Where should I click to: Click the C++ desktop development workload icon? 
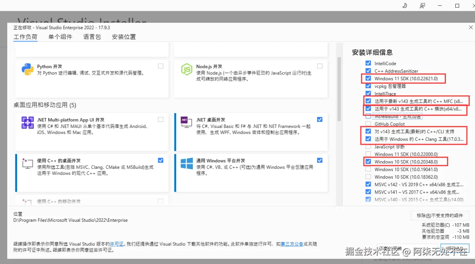tap(28, 163)
